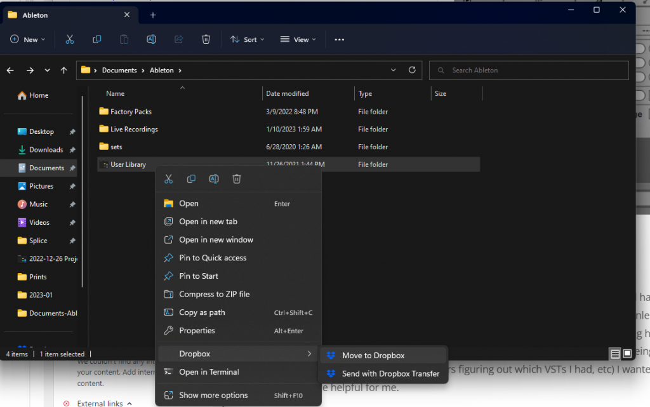The width and height of the screenshot is (650, 407).
Task: Click the Copy icon in the context menu
Action: pyautogui.click(x=191, y=179)
